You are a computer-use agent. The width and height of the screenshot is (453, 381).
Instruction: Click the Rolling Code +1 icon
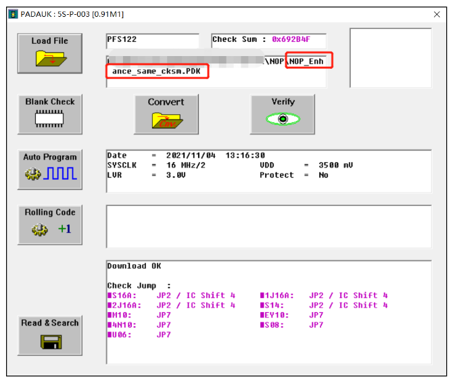click(x=51, y=230)
